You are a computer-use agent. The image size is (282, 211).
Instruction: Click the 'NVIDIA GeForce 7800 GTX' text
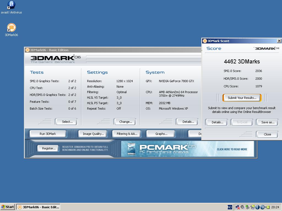tap(177, 81)
